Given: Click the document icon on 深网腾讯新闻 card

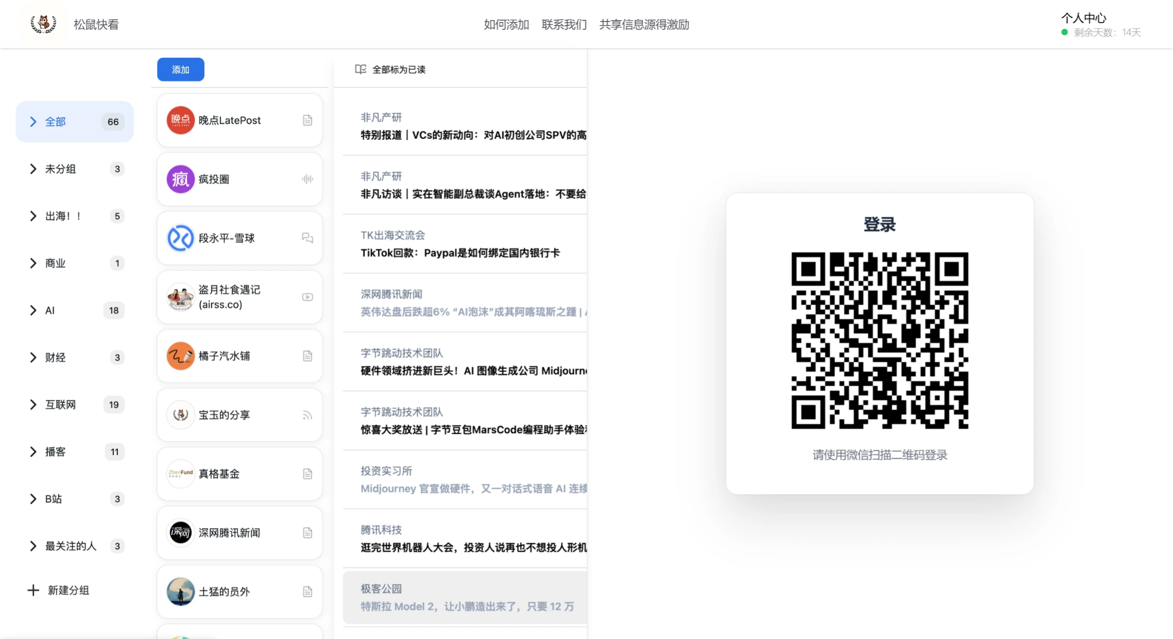Looking at the screenshot, I should coord(308,533).
